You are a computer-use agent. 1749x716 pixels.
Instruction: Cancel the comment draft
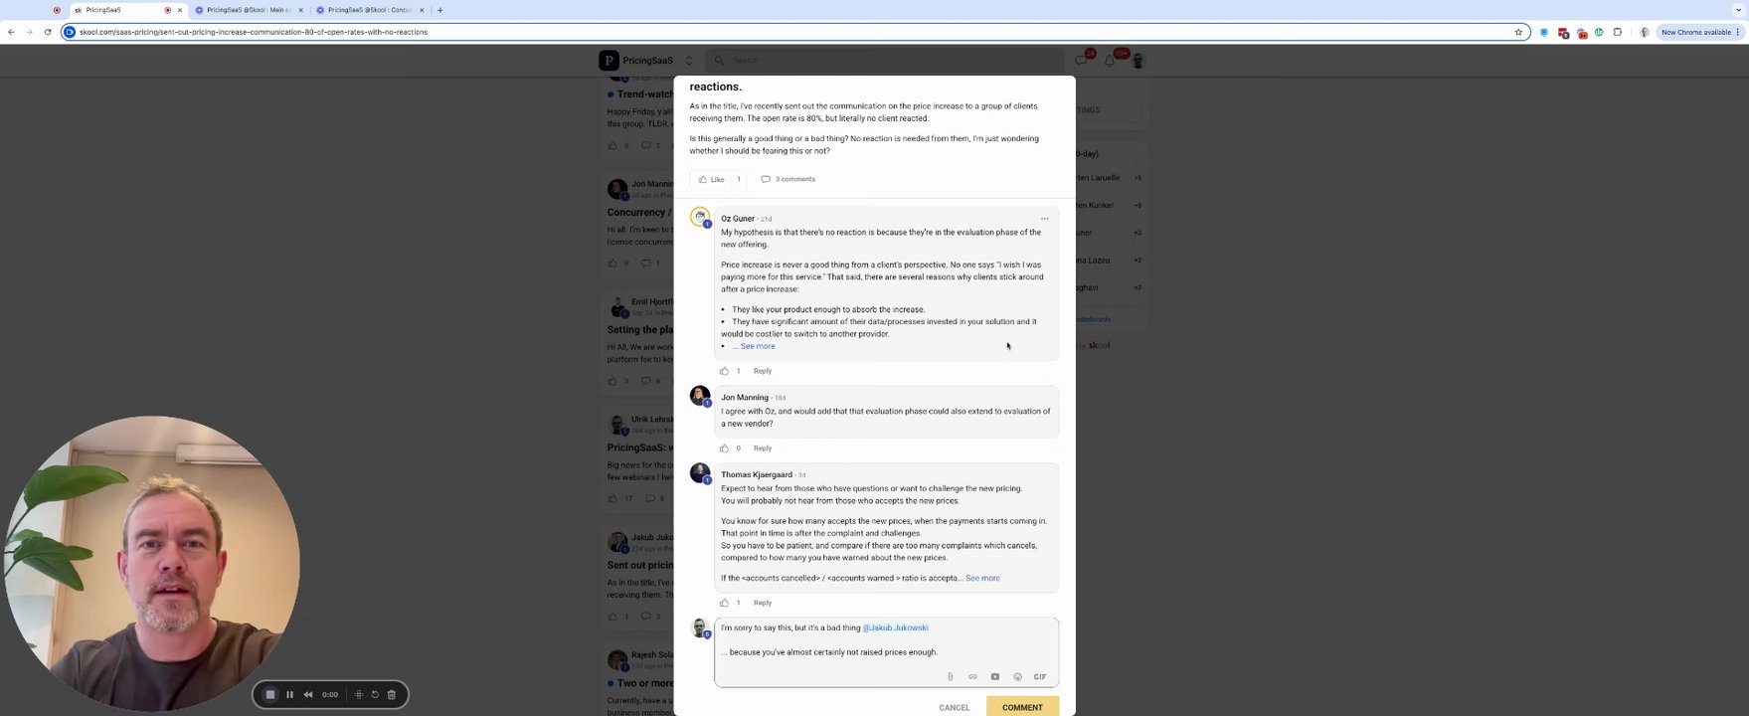pyautogui.click(x=954, y=708)
